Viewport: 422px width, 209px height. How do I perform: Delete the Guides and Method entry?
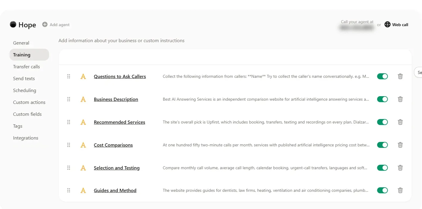pos(400,190)
